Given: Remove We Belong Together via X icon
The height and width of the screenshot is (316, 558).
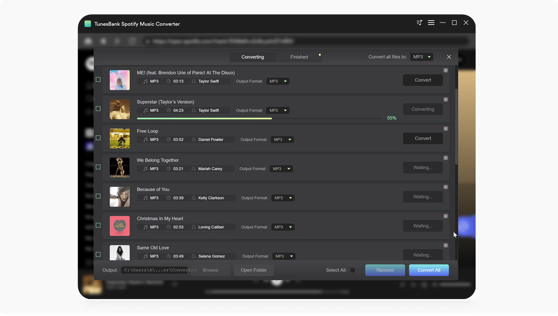Looking at the screenshot, I should [446, 158].
